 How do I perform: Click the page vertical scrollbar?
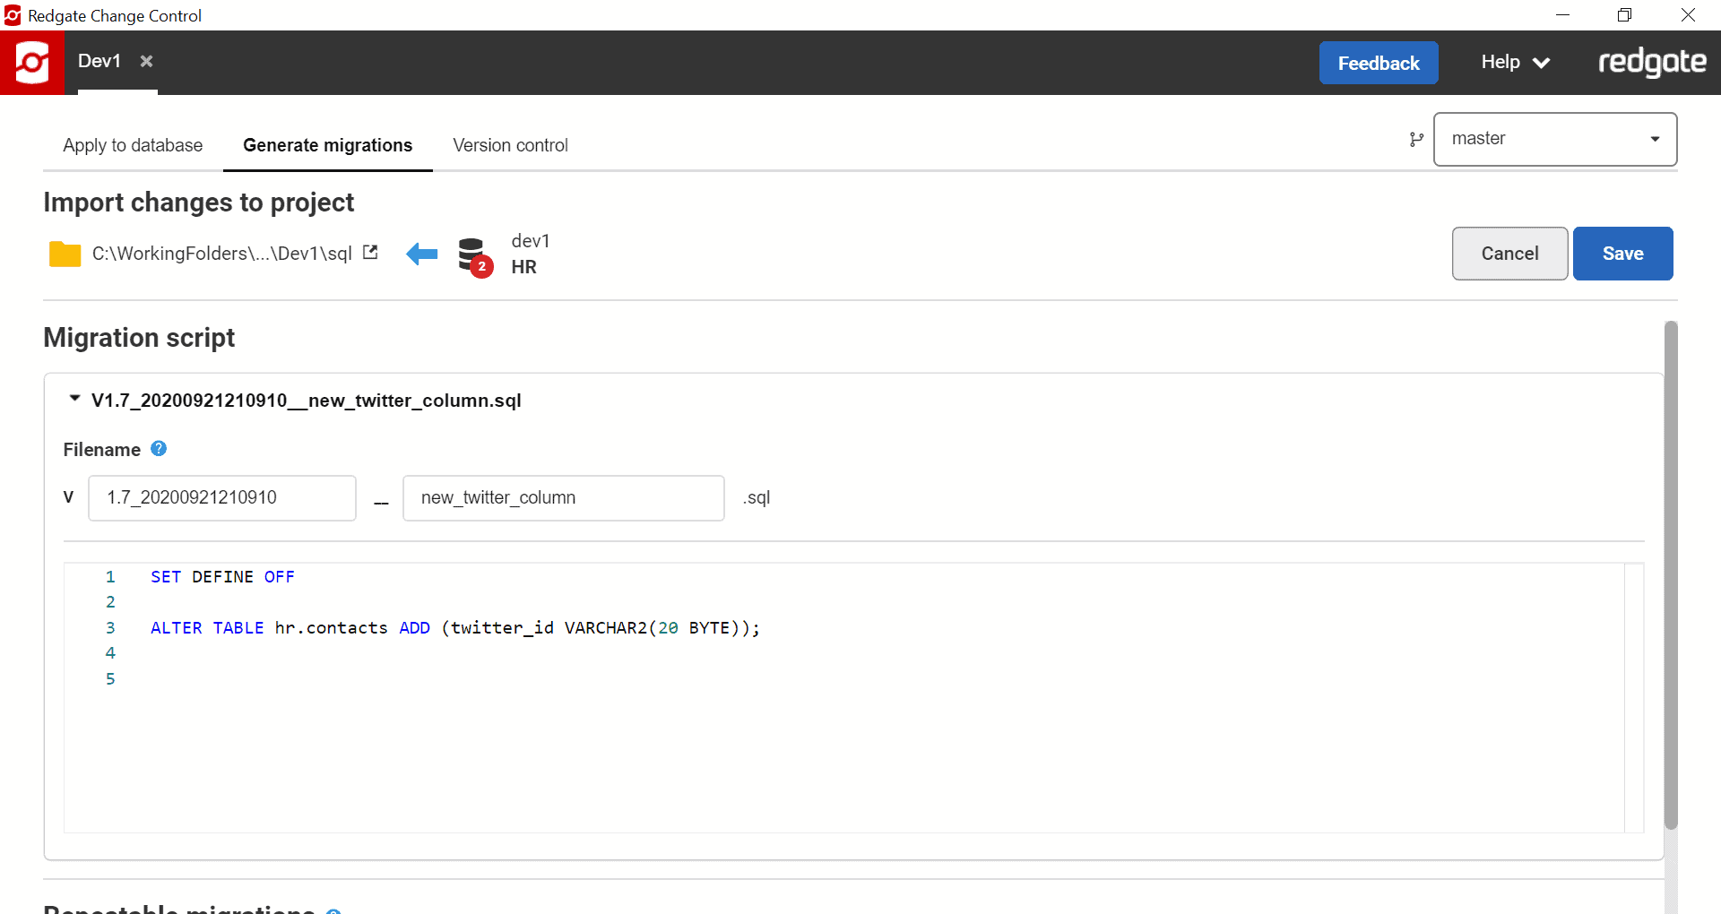(x=1671, y=573)
